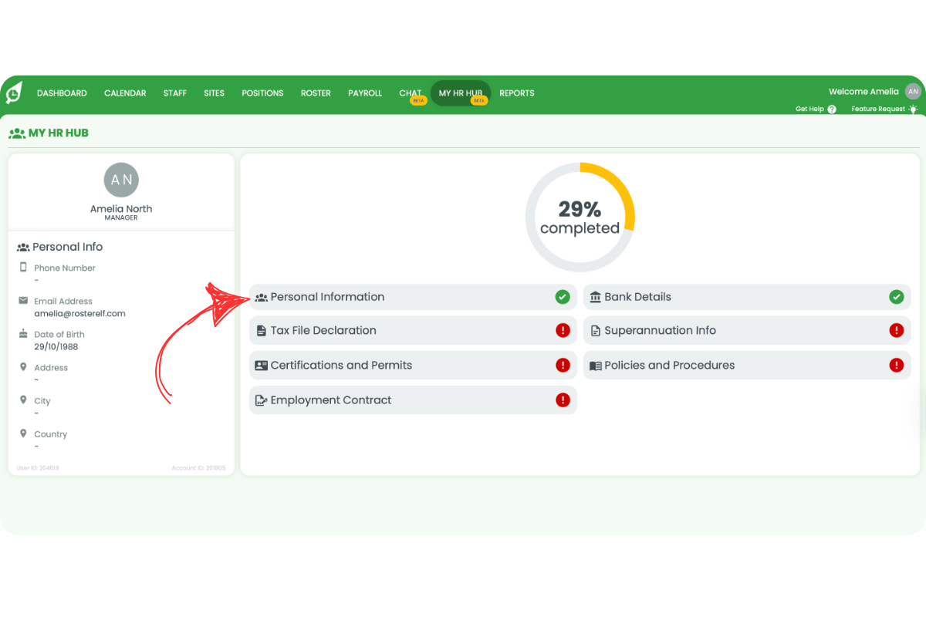Open the Policies and Procedures row

669,366
